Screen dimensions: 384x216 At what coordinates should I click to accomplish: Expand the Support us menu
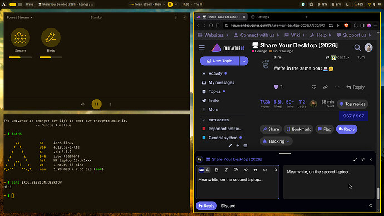(x=354, y=35)
